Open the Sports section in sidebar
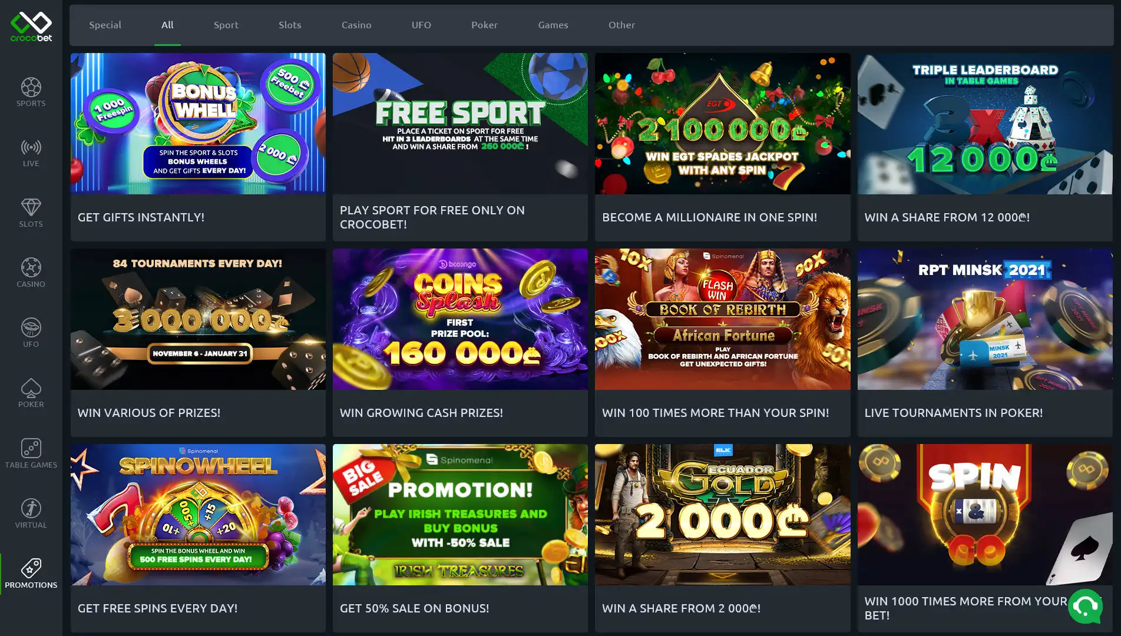This screenshot has height=636, width=1121. tap(31, 92)
